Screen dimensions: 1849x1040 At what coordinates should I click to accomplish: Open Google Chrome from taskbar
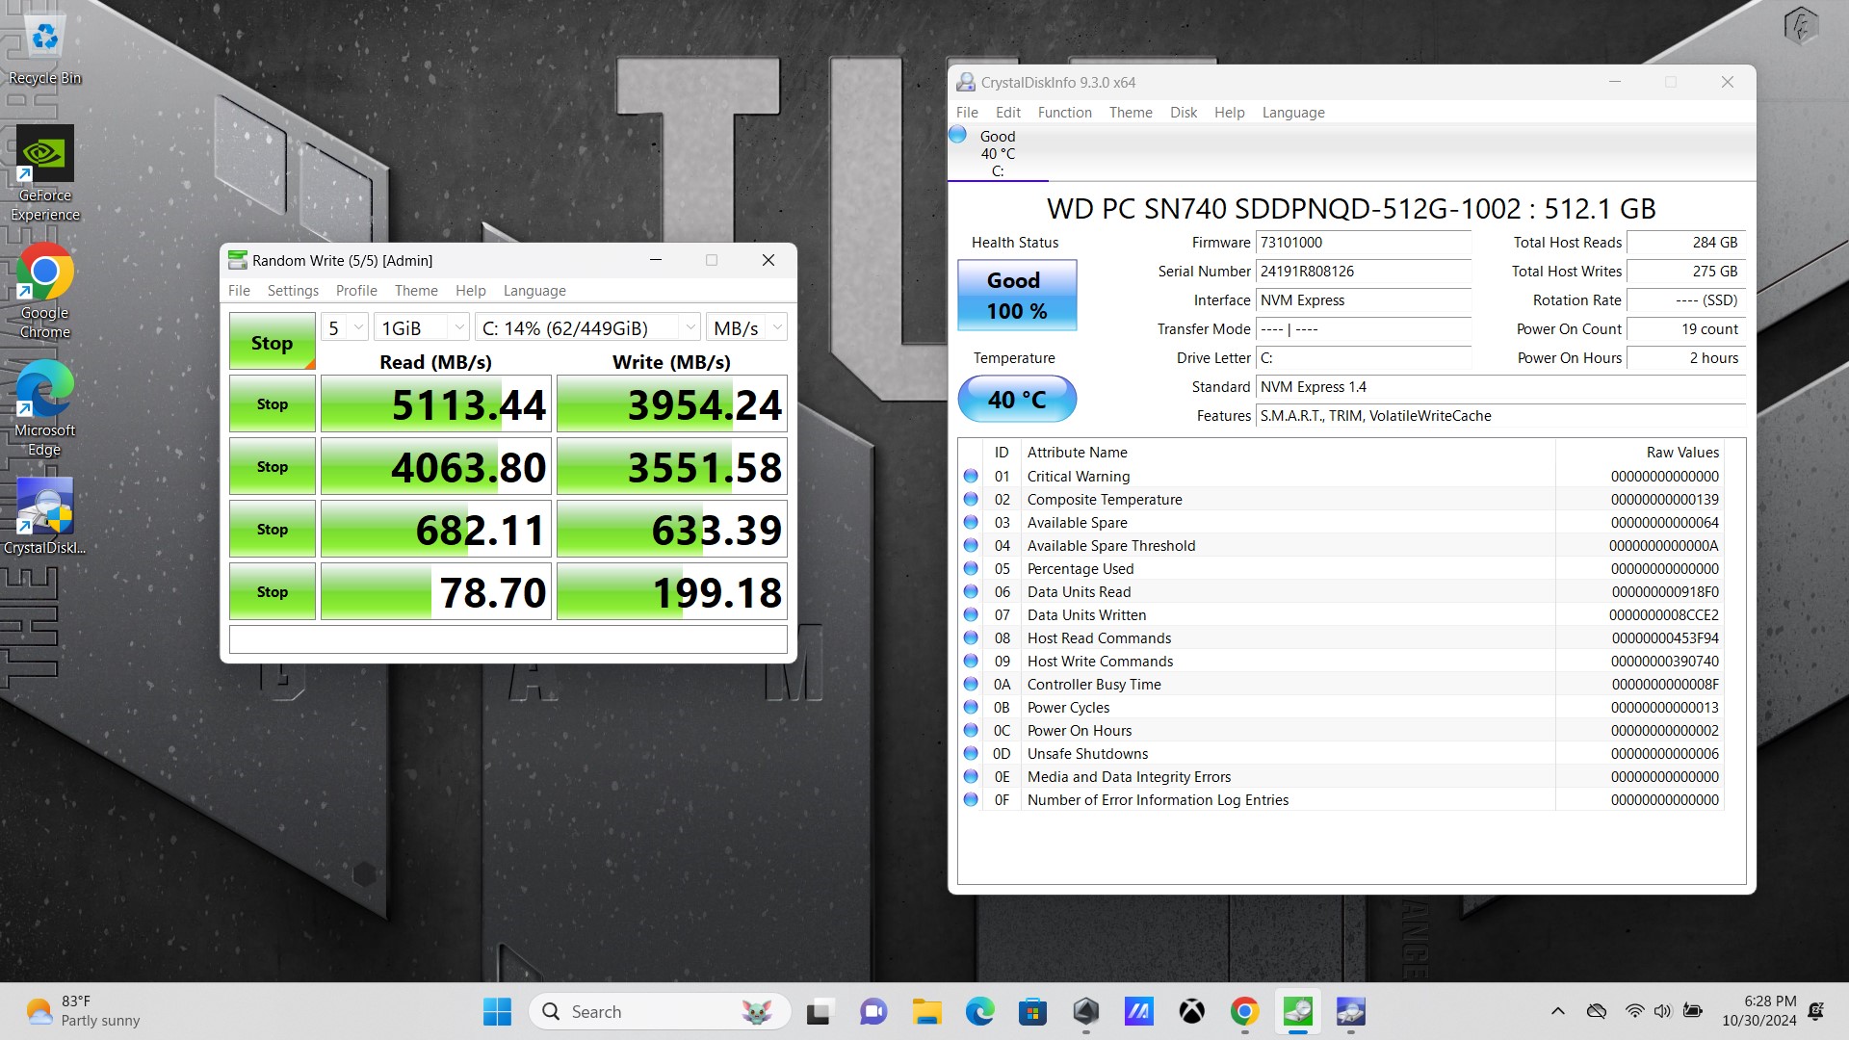(x=1244, y=1011)
